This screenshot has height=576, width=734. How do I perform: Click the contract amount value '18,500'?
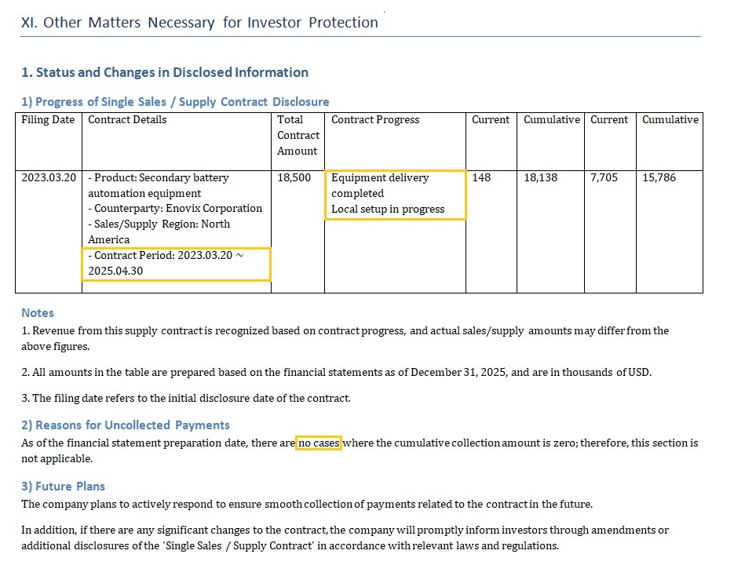point(290,177)
